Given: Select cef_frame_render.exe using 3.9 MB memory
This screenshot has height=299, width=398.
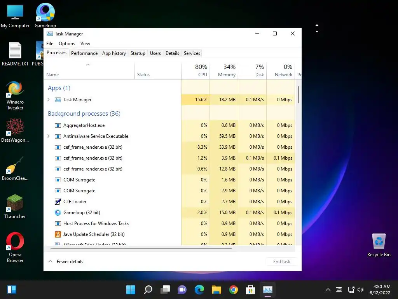Looking at the screenshot, I should pos(169,158).
